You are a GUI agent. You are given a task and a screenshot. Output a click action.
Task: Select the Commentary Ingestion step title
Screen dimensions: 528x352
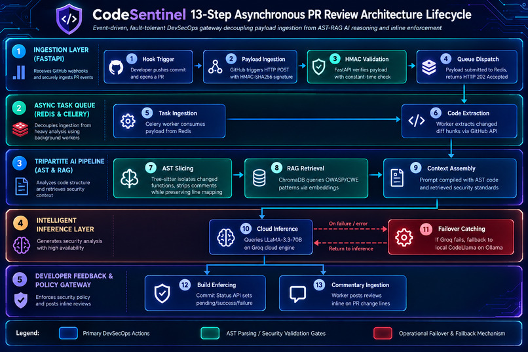360,285
